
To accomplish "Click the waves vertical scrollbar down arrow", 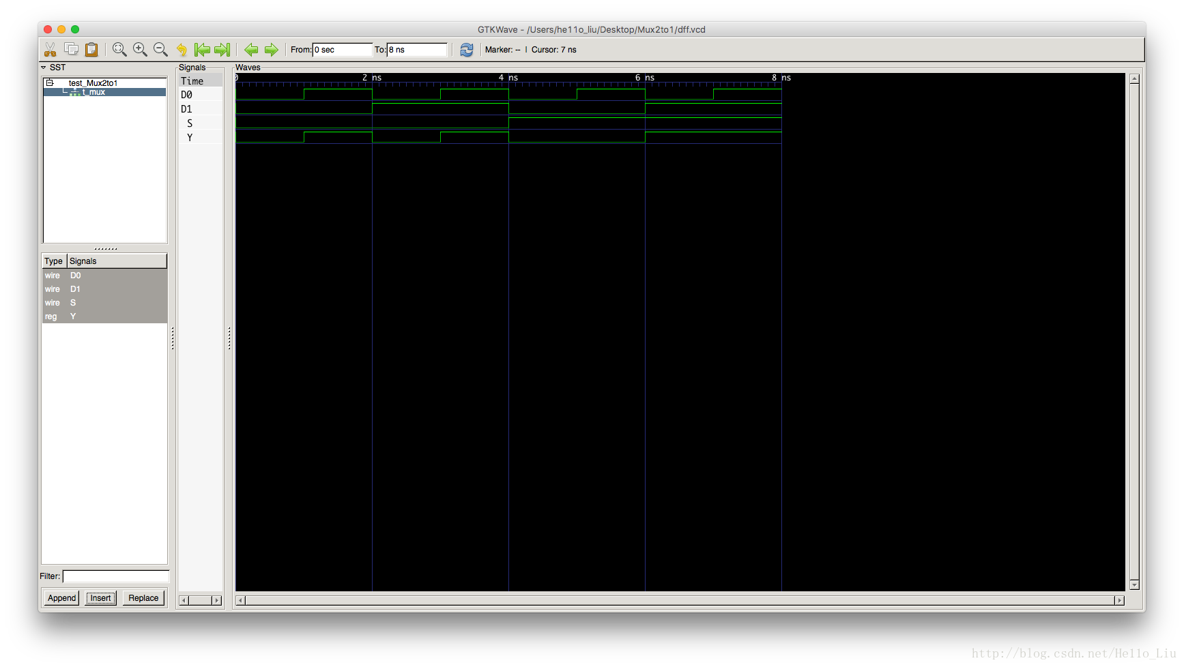I will (1134, 584).
